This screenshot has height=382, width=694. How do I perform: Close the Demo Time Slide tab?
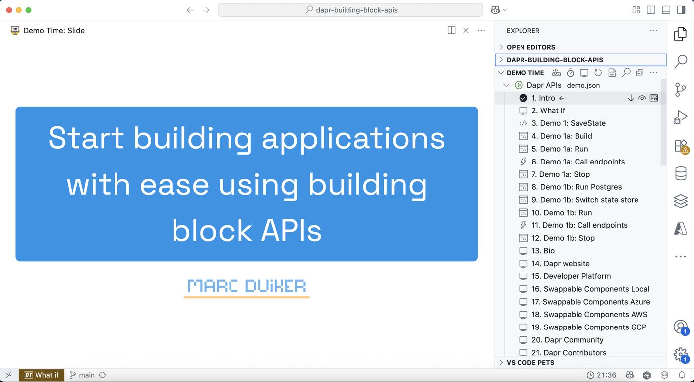pos(466,30)
